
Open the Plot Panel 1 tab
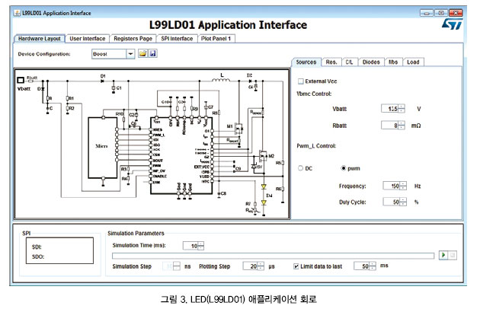pos(216,39)
